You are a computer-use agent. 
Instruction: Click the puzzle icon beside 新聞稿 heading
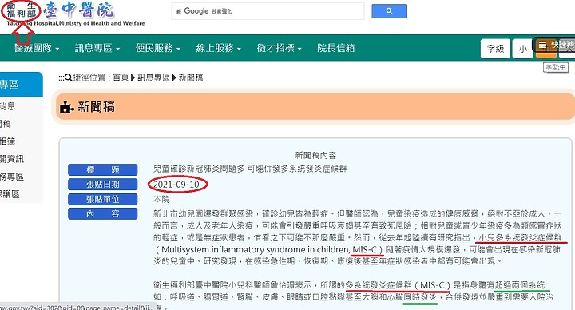(x=67, y=107)
